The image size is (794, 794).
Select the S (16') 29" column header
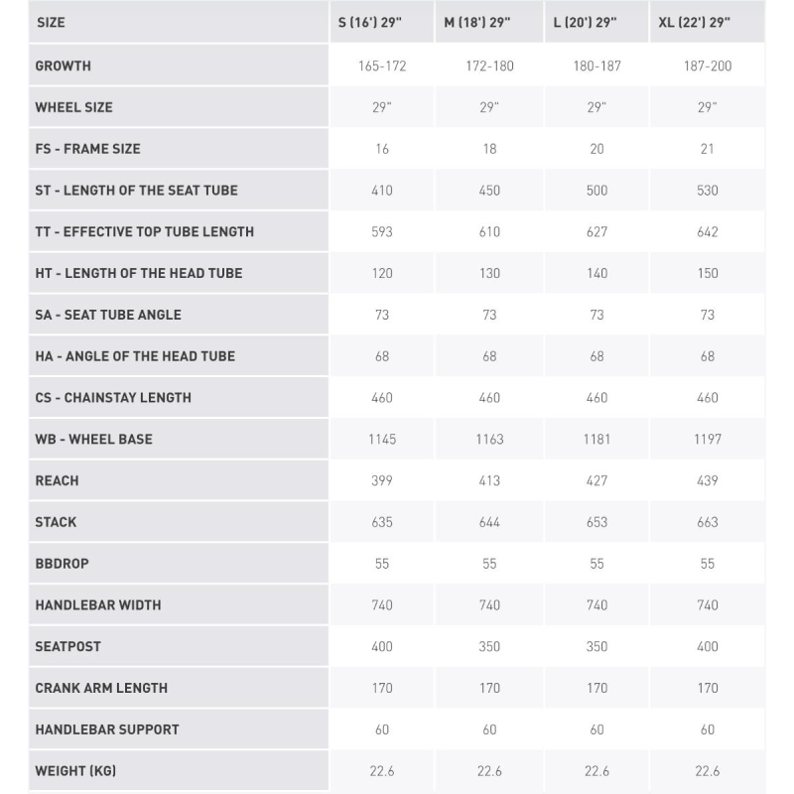369,22
